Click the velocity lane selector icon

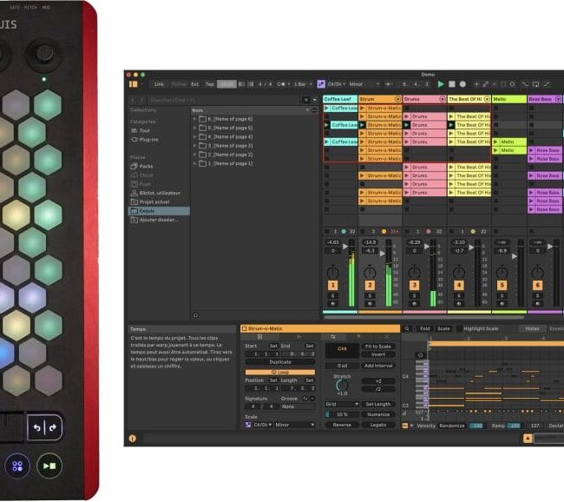coord(405,426)
